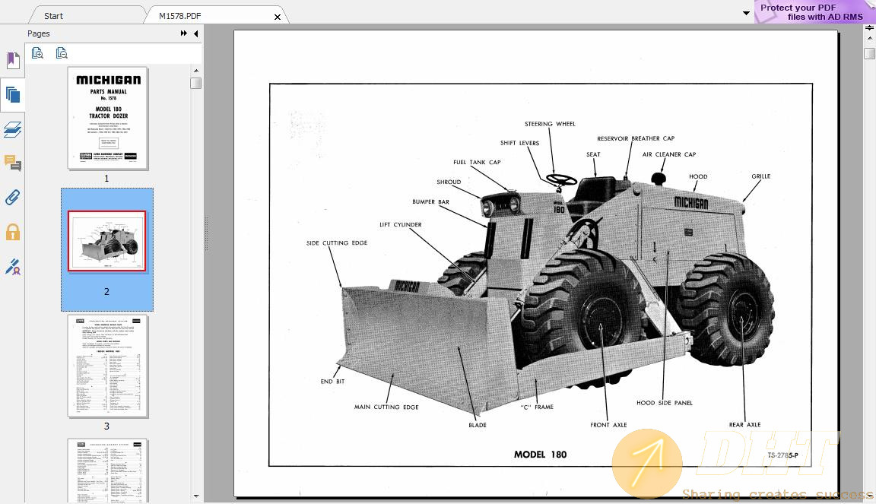Collapse the Pages panel with left arrow
876x504 pixels.
tap(196, 33)
